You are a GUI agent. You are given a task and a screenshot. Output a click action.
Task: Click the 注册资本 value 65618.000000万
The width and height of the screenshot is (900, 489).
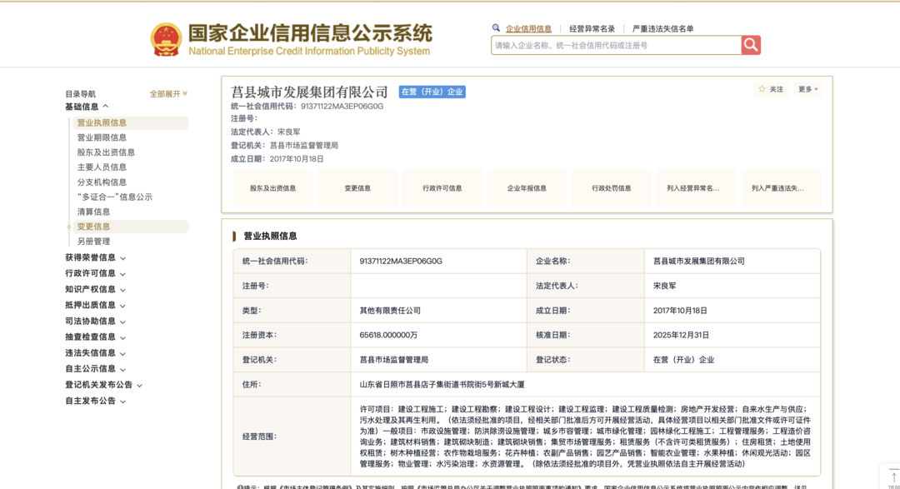(388, 335)
